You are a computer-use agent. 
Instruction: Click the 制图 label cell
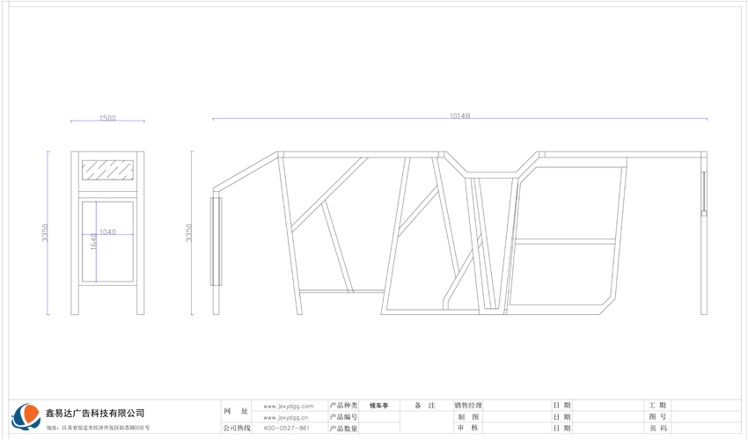[x=468, y=417]
